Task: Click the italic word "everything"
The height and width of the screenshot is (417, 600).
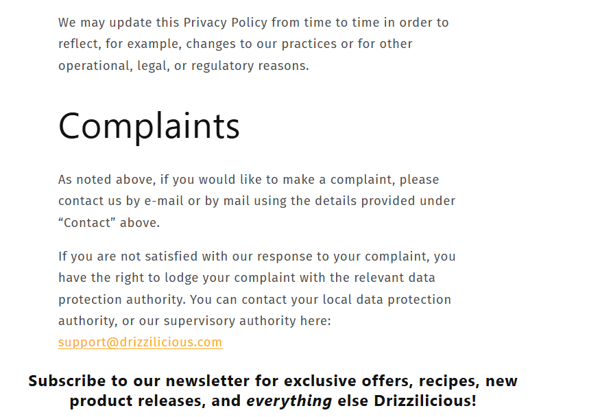Action: [289, 401]
